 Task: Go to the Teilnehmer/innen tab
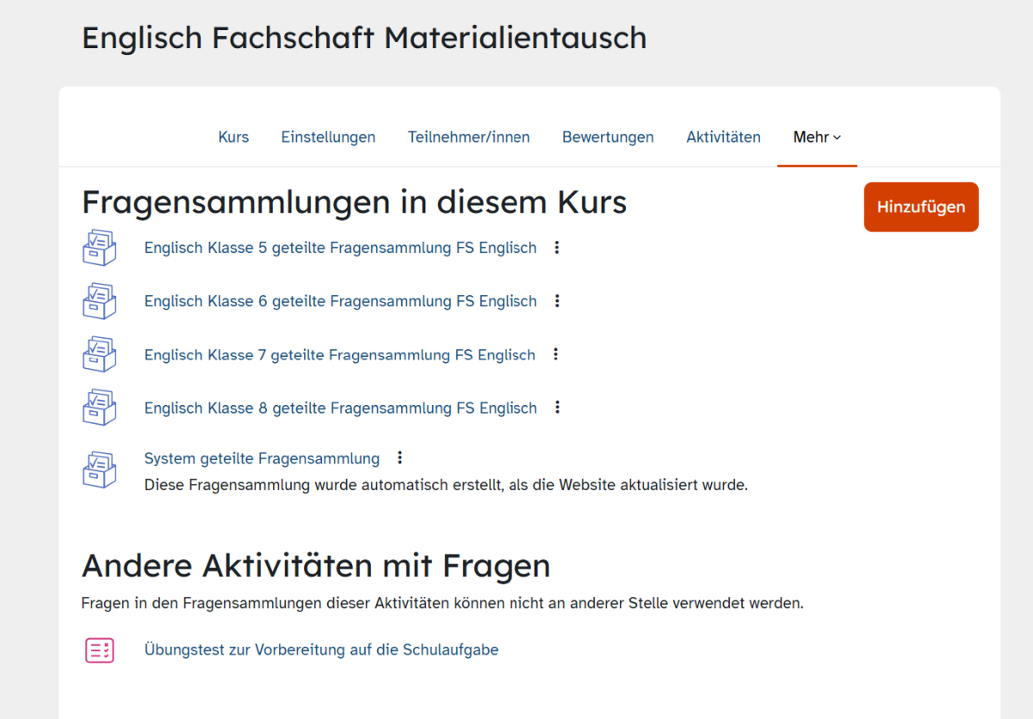(x=469, y=137)
